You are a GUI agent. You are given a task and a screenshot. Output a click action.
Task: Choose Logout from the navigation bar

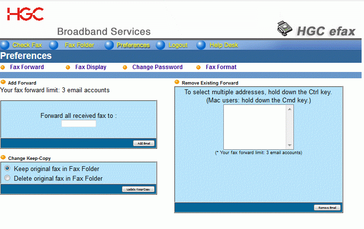click(x=178, y=45)
